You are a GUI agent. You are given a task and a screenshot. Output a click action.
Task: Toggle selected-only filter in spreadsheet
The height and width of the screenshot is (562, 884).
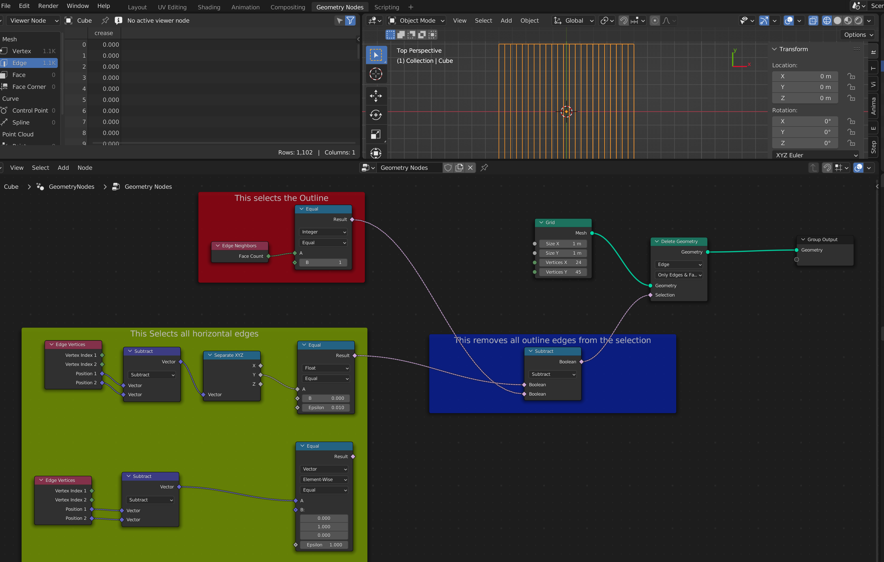coord(340,21)
